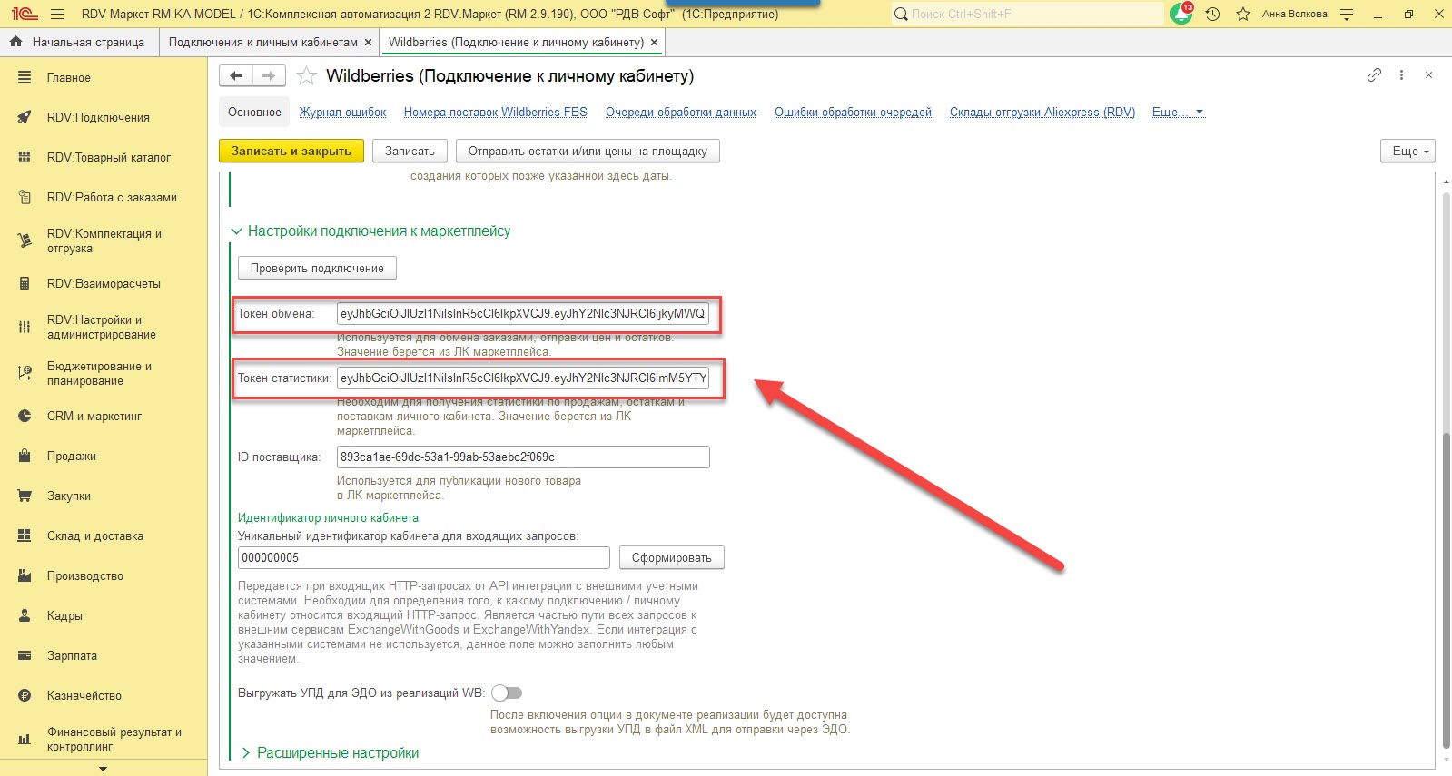Open RDV:Комплектация и отгрузка section
This screenshot has width=1452, height=776.
(104, 241)
